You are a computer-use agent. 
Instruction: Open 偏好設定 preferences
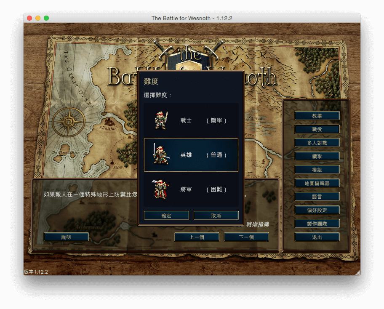[317, 210]
